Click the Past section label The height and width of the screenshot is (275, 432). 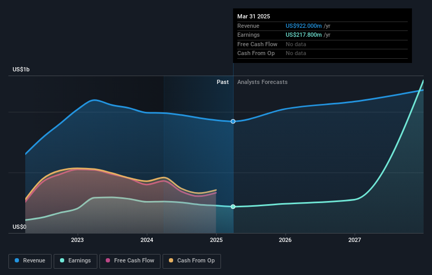click(223, 82)
